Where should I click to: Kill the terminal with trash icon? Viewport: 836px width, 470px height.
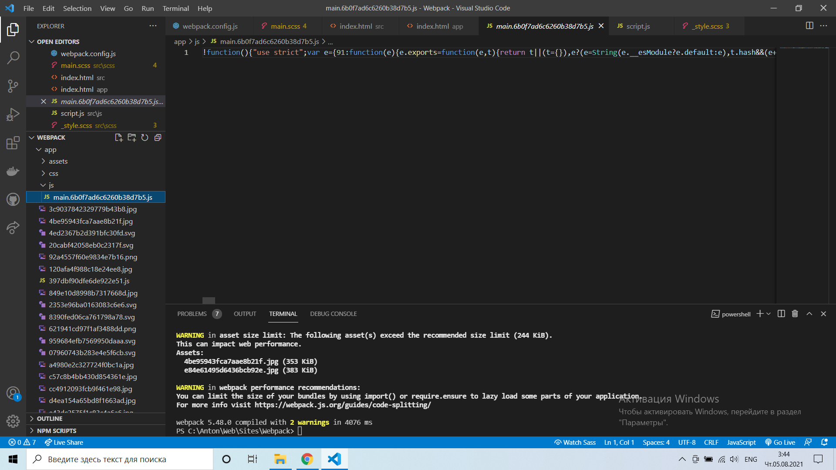(x=795, y=314)
